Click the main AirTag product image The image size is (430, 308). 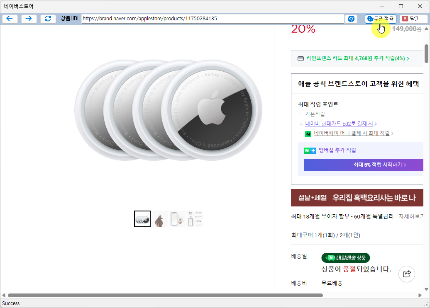point(169,110)
